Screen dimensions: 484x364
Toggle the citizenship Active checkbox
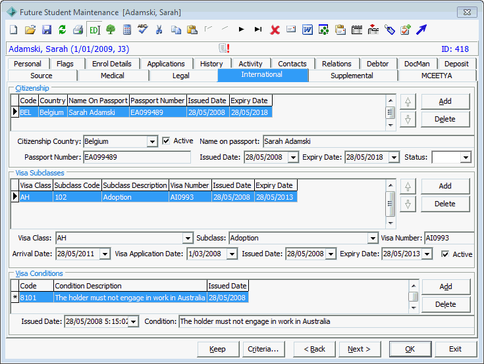tap(166, 141)
